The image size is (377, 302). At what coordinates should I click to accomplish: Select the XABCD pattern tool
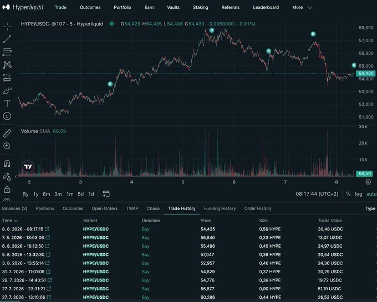[7, 65]
